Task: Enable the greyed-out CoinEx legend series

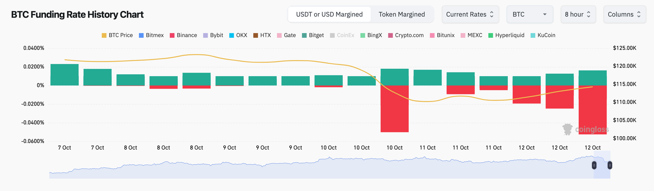Action: pyautogui.click(x=342, y=35)
